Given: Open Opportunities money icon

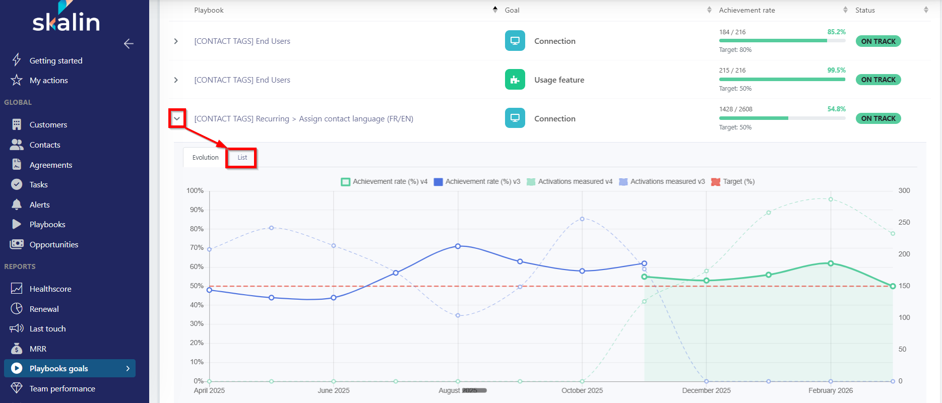Looking at the screenshot, I should pos(17,244).
